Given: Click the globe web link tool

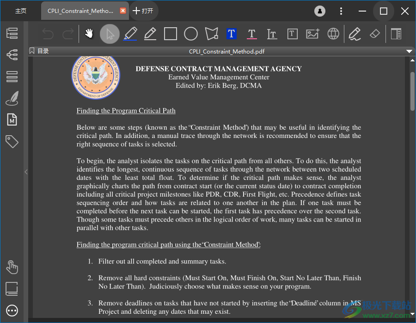Looking at the screenshot, I should 333,34.
